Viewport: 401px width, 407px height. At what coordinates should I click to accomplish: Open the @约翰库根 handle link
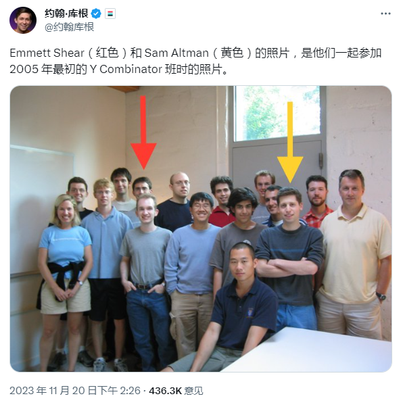click(69, 27)
